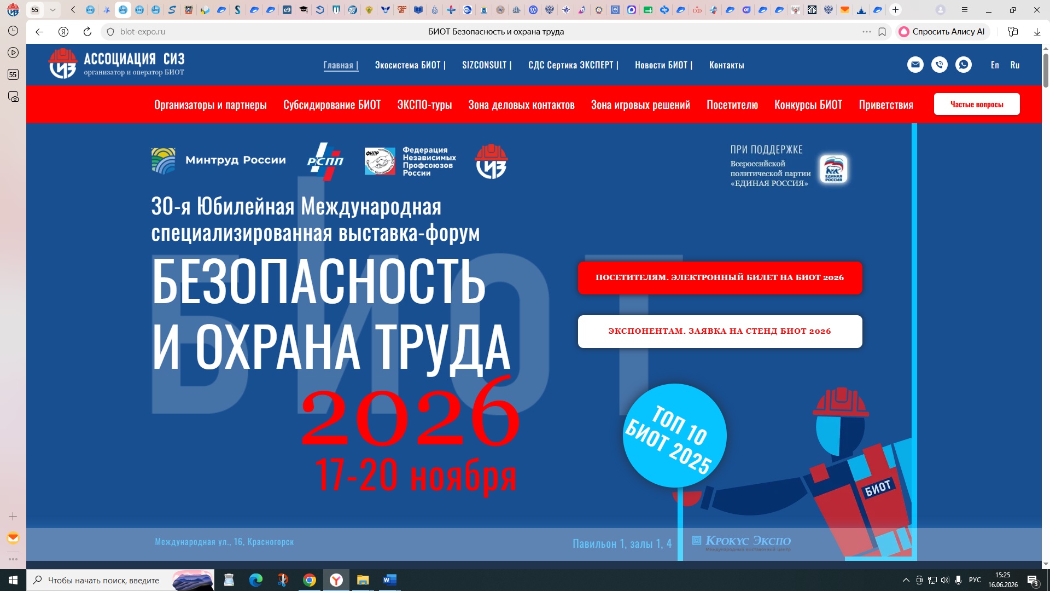
Task: Open Зона деловых контактов section
Action: pos(522,105)
